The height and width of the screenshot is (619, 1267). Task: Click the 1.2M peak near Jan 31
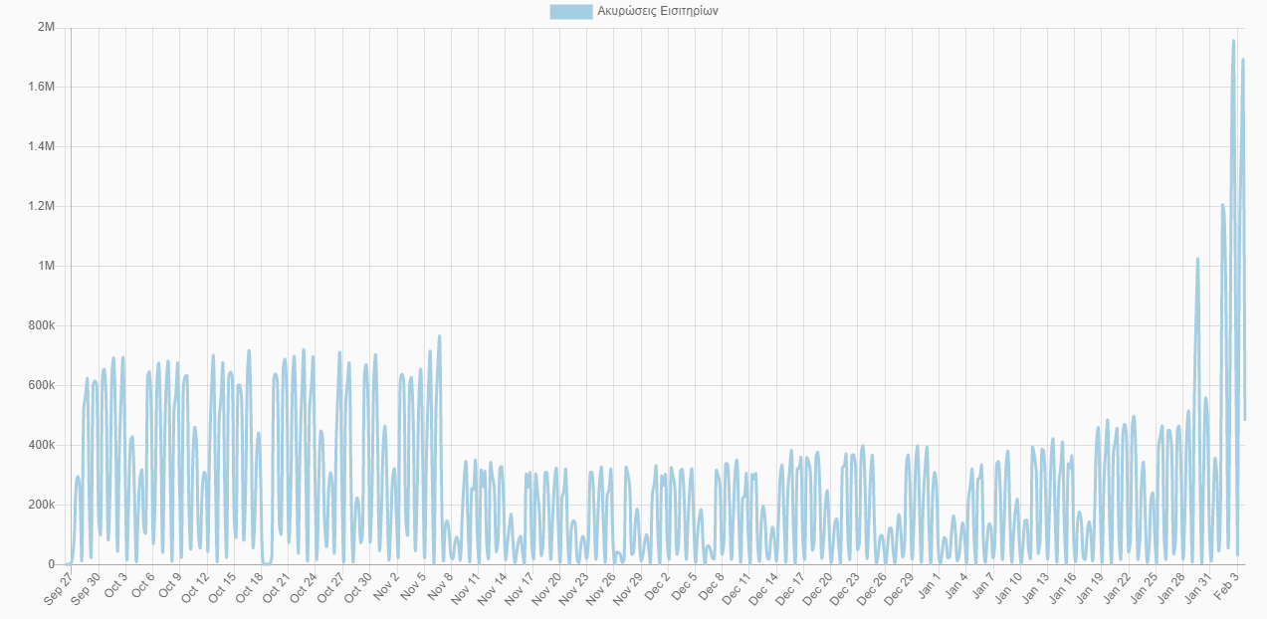tap(1222, 205)
